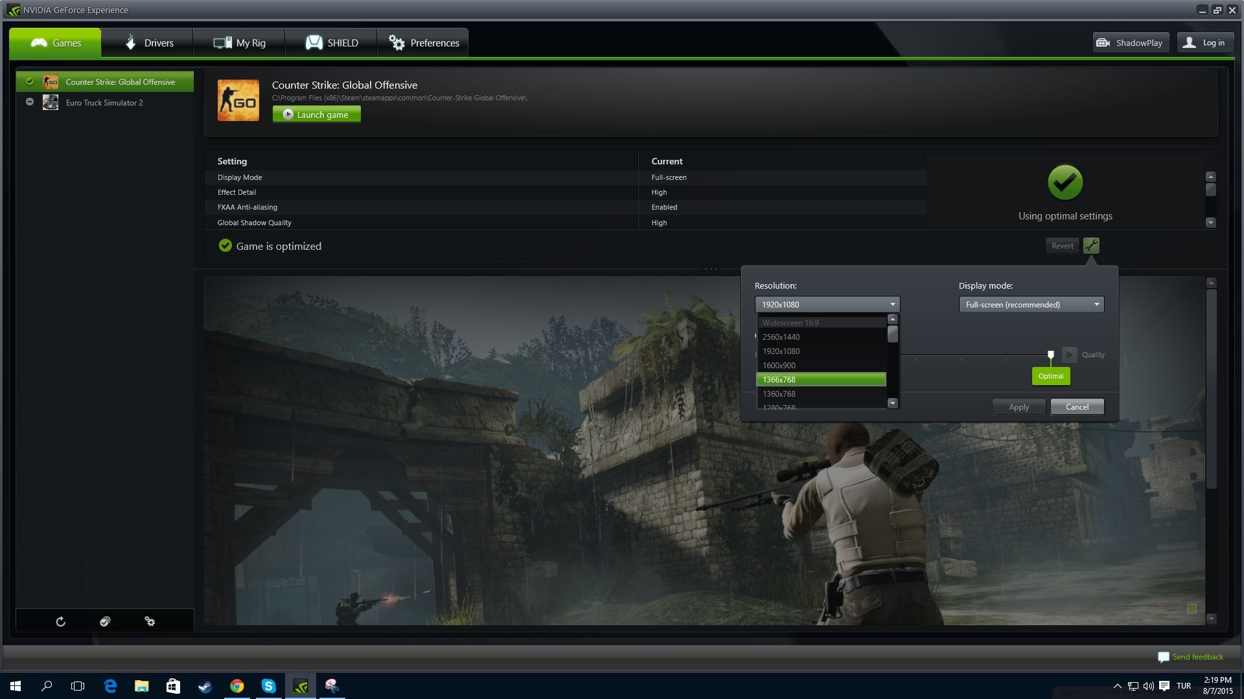
Task: Click the play arrow next to Quality
Action: pyautogui.click(x=1069, y=355)
